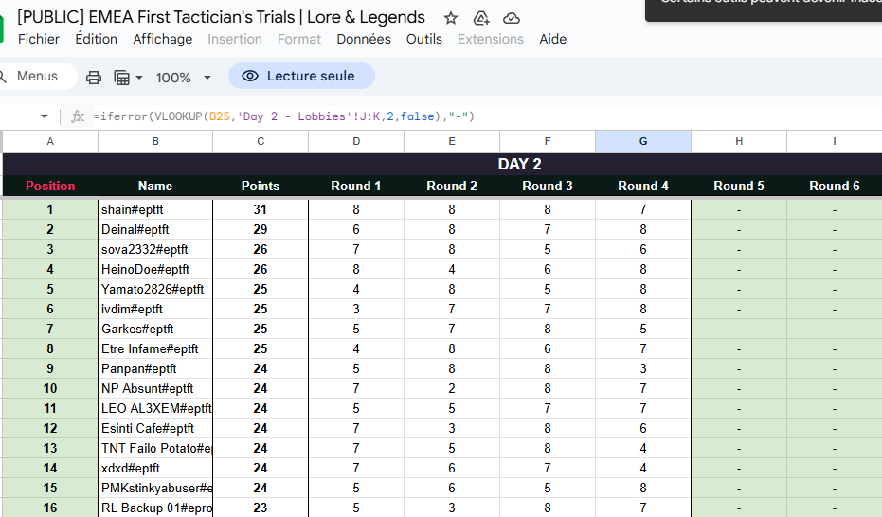
Task: Select the Yamato2826#eptft name cell
Action: point(155,289)
